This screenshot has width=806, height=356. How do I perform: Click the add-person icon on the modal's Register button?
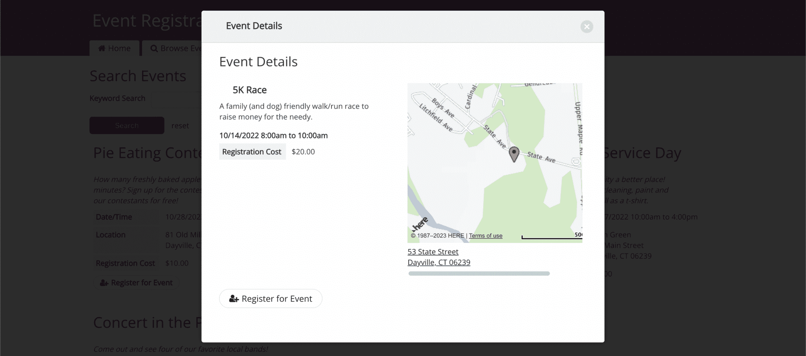click(233, 299)
